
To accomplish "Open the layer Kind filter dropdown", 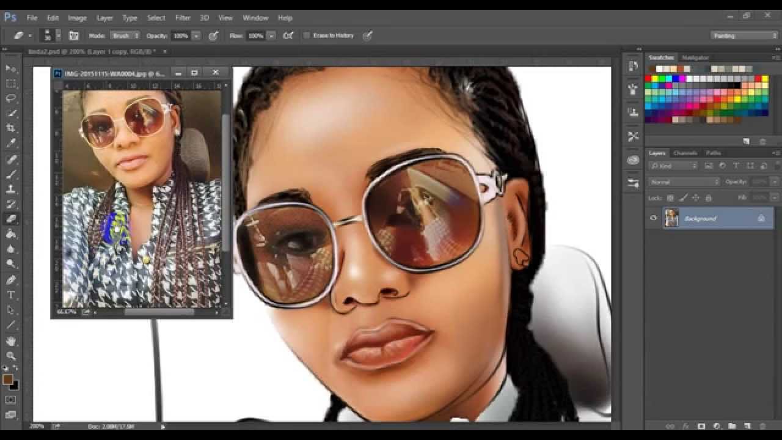I will tap(673, 166).
